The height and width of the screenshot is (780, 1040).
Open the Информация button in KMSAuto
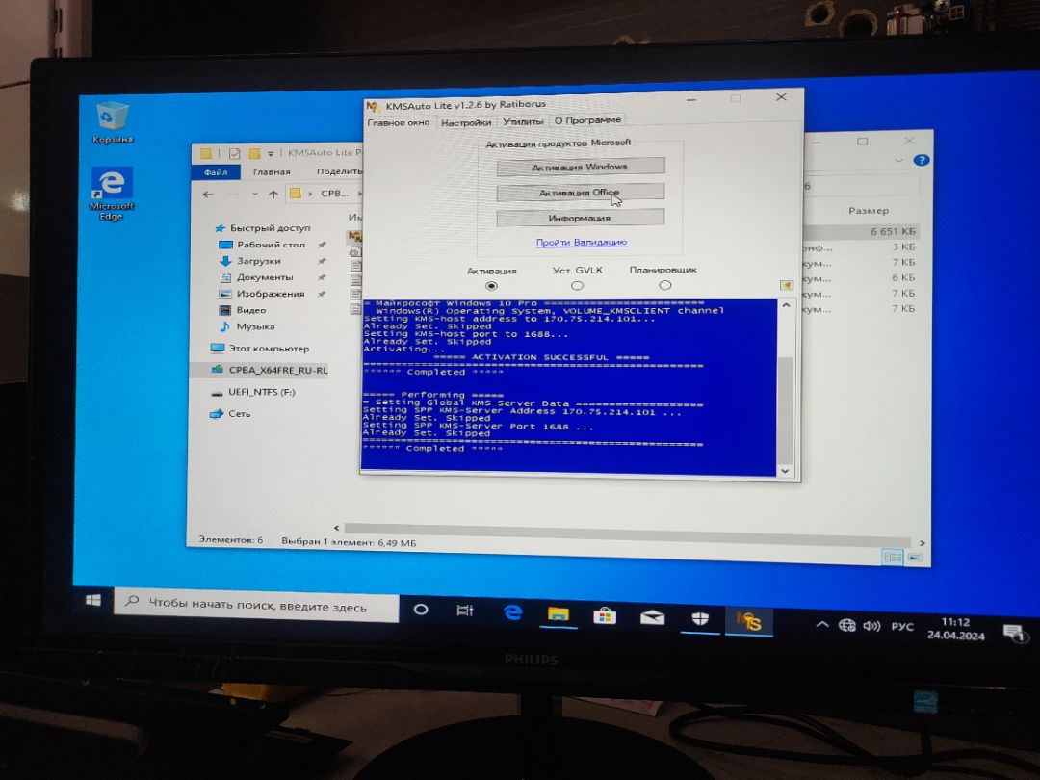(x=581, y=218)
